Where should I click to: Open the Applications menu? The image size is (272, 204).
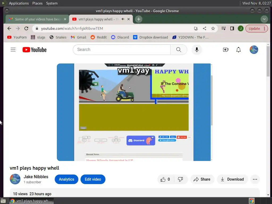19,3
